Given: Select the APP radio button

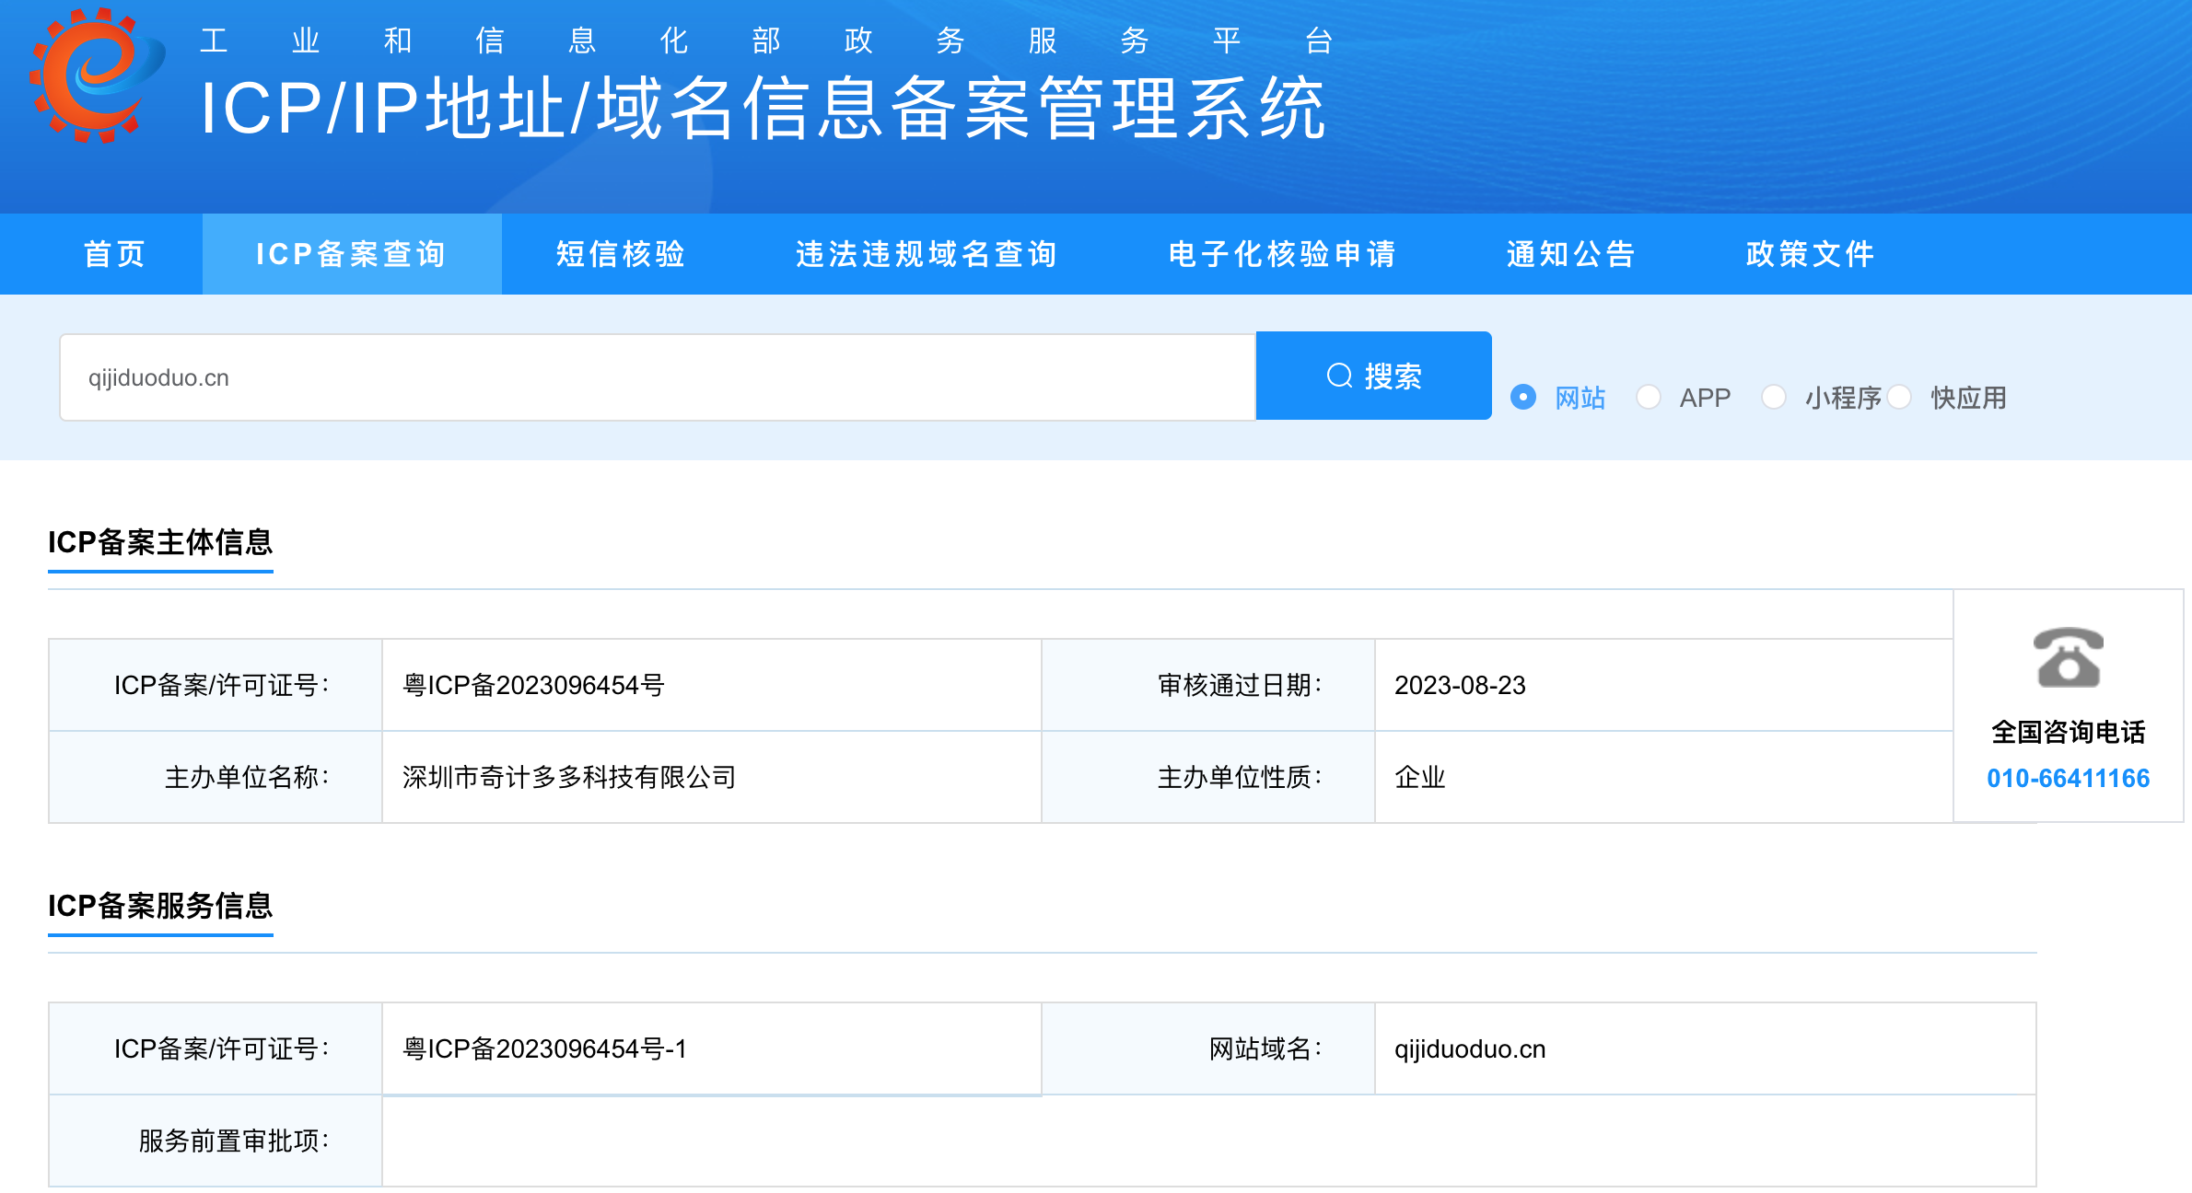Looking at the screenshot, I should (1649, 397).
